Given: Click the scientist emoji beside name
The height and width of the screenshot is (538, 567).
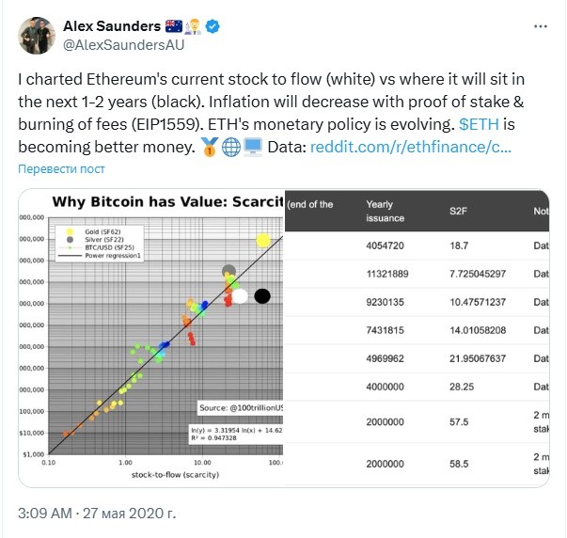Looking at the screenshot, I should coord(193,26).
